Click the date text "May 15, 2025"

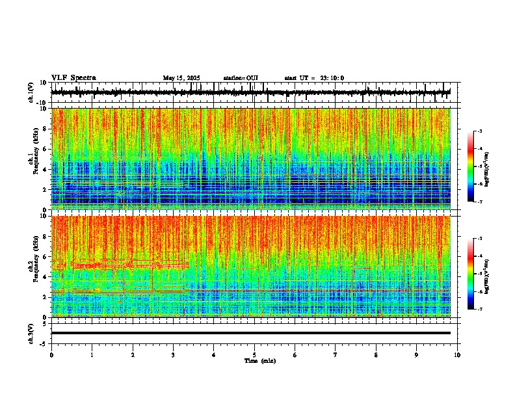tap(181, 78)
